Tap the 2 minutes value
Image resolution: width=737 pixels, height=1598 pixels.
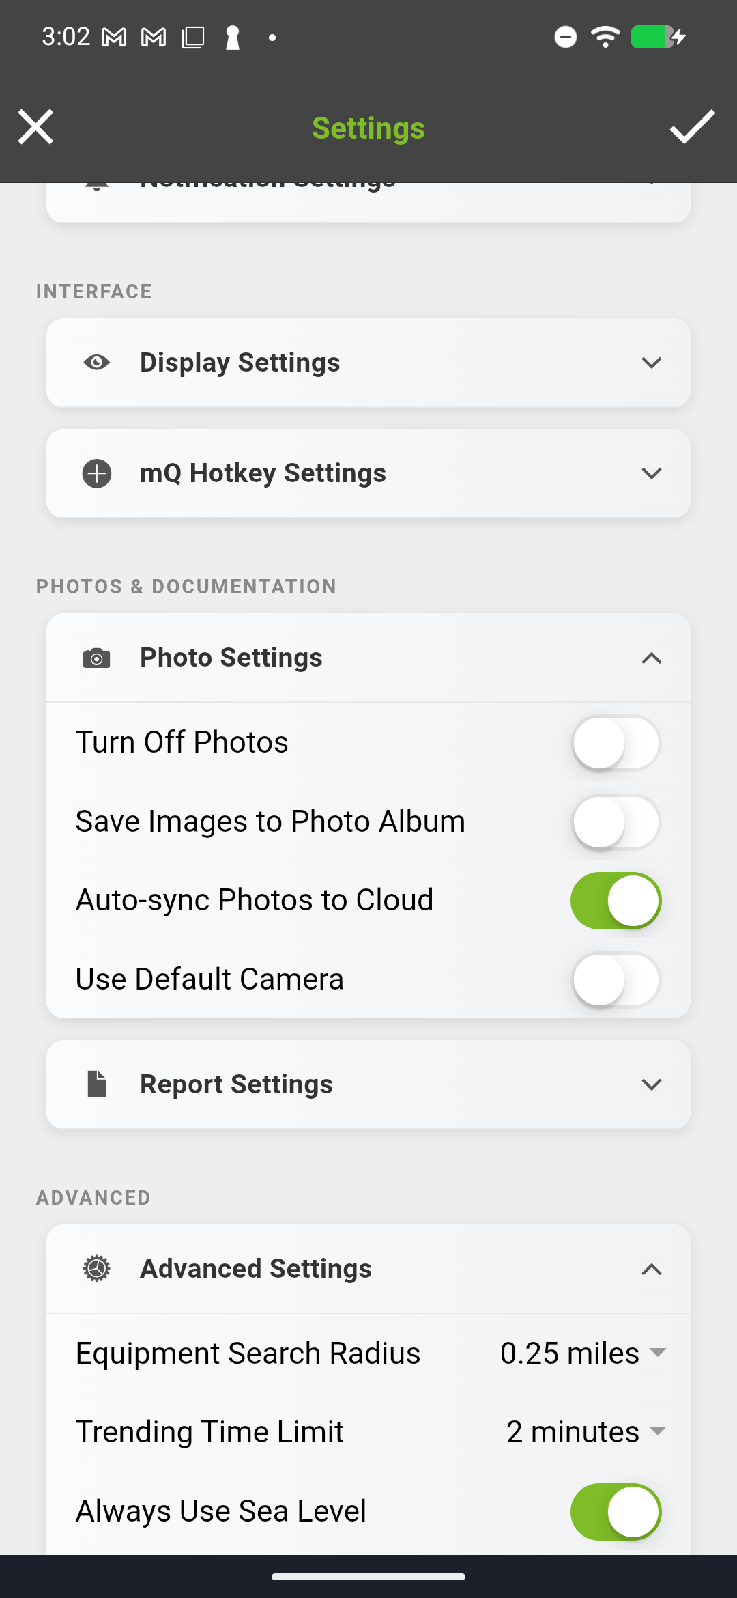point(573,1431)
